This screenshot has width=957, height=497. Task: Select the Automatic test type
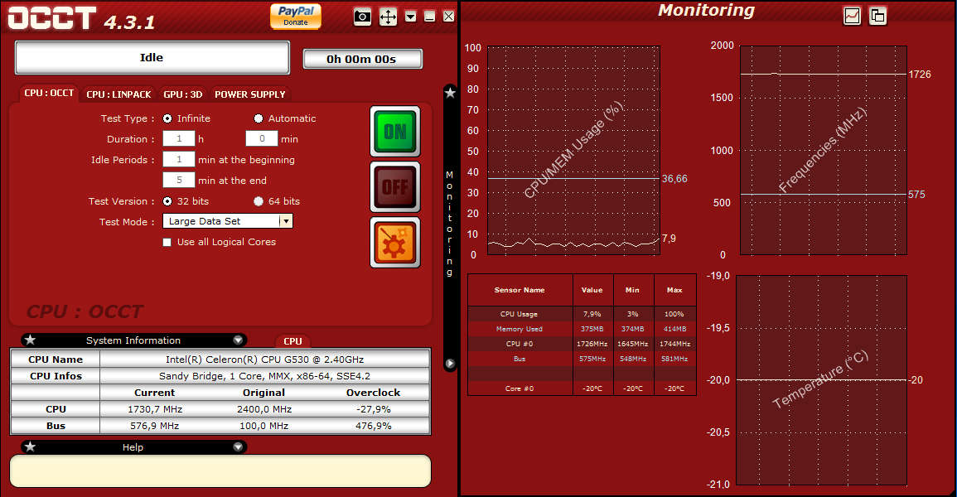click(x=259, y=118)
